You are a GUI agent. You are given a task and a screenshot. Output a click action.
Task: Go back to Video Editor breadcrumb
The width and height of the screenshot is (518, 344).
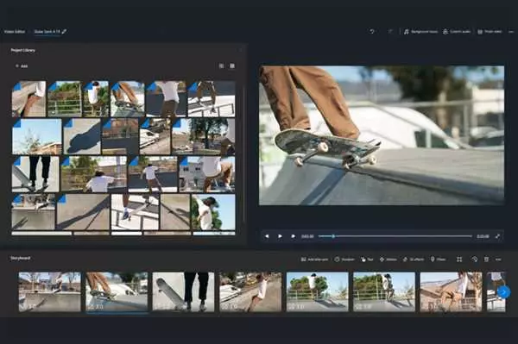(15, 32)
